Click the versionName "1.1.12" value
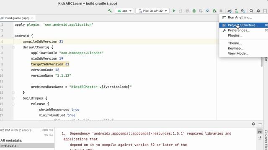 (63, 75)
